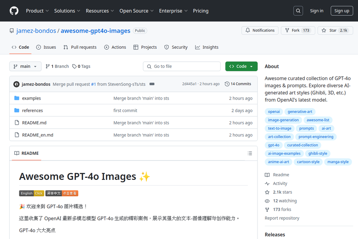The width and height of the screenshot is (358, 239).
Task: Click the Star icon
Action: click(x=324, y=30)
